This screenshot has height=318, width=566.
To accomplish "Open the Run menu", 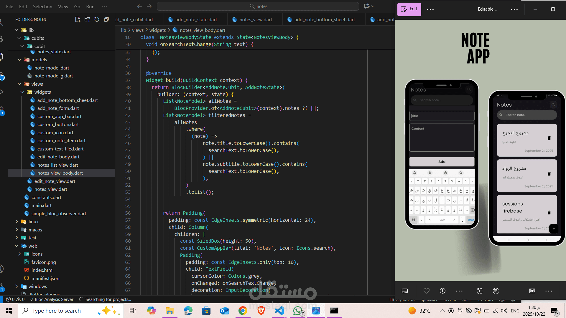I will click(90, 6).
